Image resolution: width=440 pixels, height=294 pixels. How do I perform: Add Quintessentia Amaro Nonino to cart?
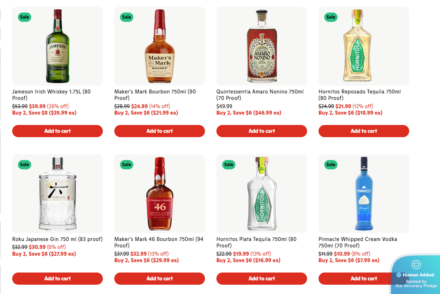[x=262, y=131]
